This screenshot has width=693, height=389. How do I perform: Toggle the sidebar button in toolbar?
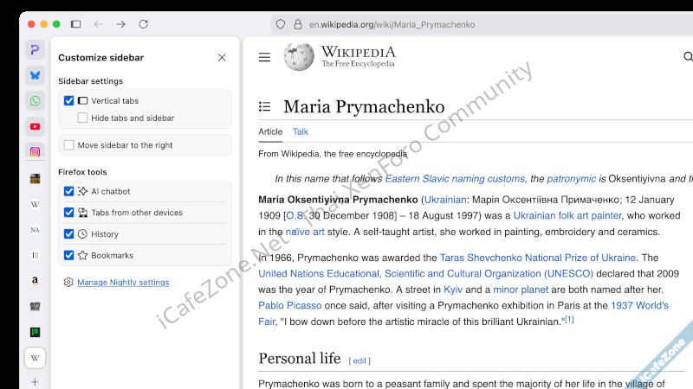pyautogui.click(x=76, y=24)
